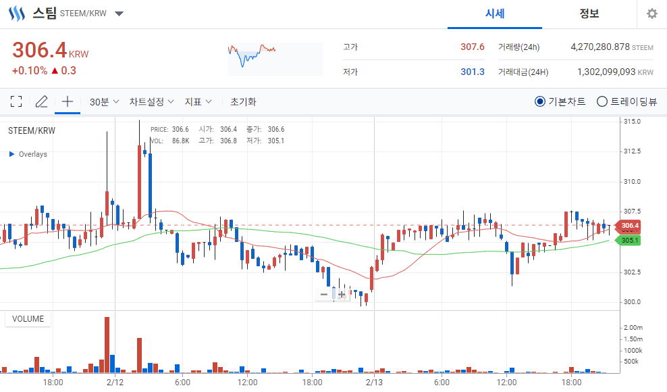Select the 기본차트 radio button
Viewport: 667px width, 392px height.
(x=540, y=101)
